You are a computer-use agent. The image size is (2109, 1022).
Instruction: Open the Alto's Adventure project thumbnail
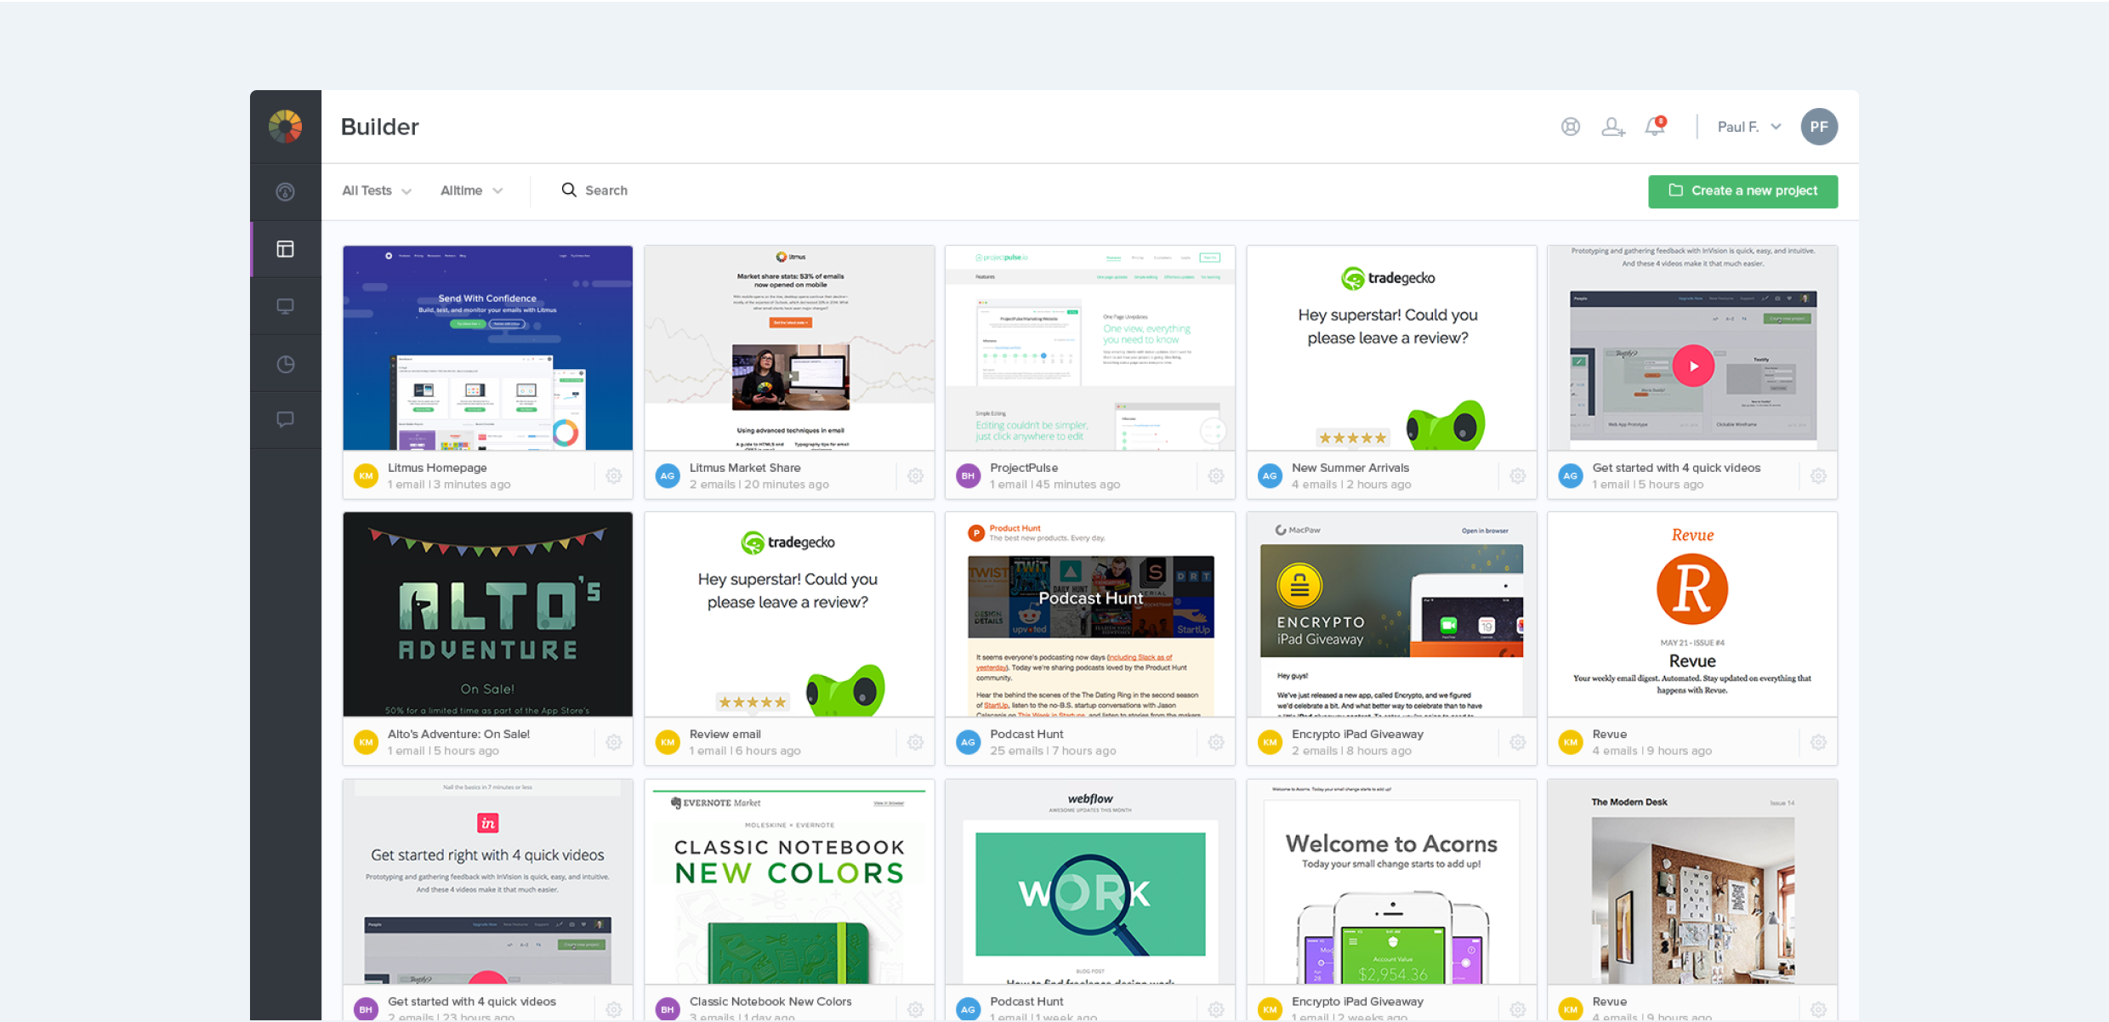pyautogui.click(x=487, y=614)
